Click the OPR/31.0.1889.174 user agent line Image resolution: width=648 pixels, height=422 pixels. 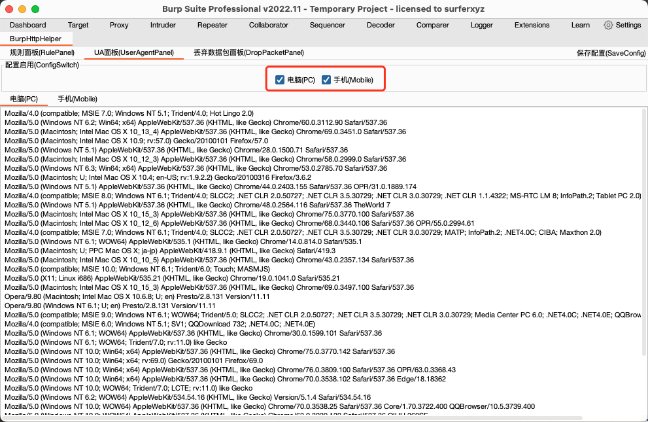pos(211,186)
